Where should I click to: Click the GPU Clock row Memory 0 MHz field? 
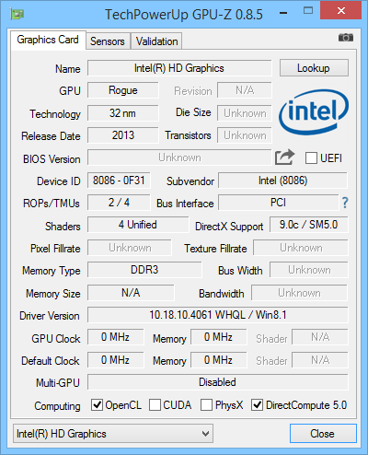219,337
